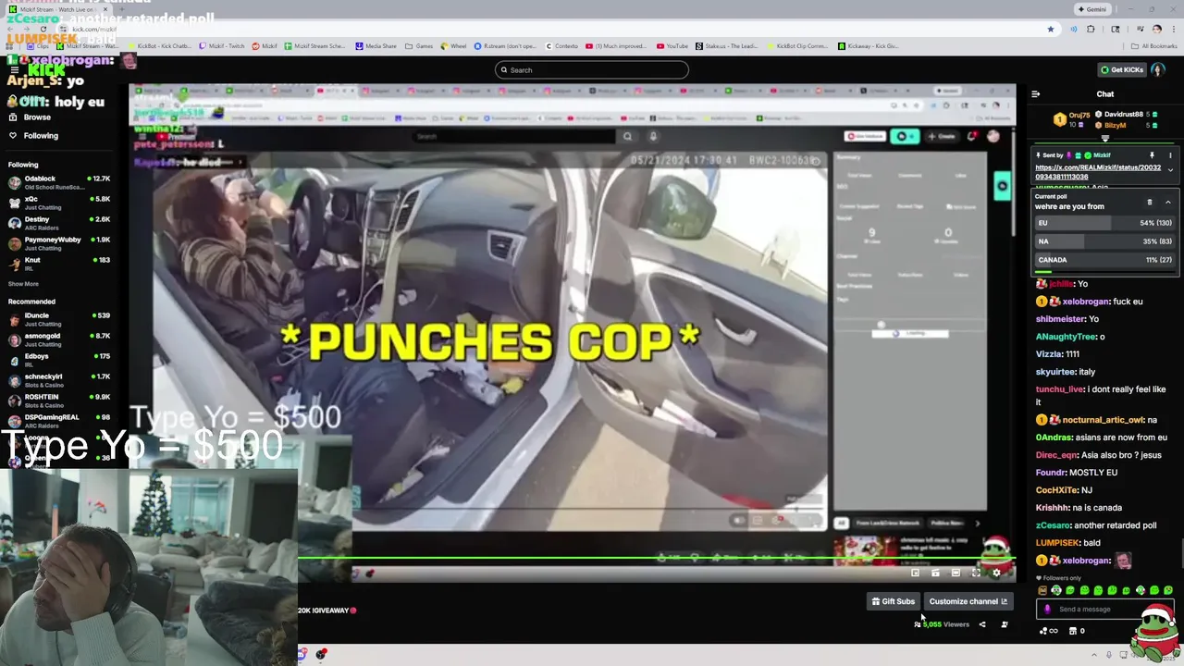Open DSPGamingREAL recommended channel
The width and height of the screenshot is (1184, 666).
pyautogui.click(x=58, y=421)
